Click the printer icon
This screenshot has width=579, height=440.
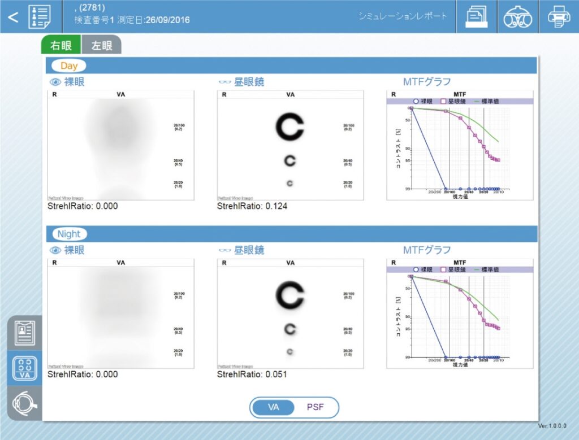pyautogui.click(x=559, y=16)
